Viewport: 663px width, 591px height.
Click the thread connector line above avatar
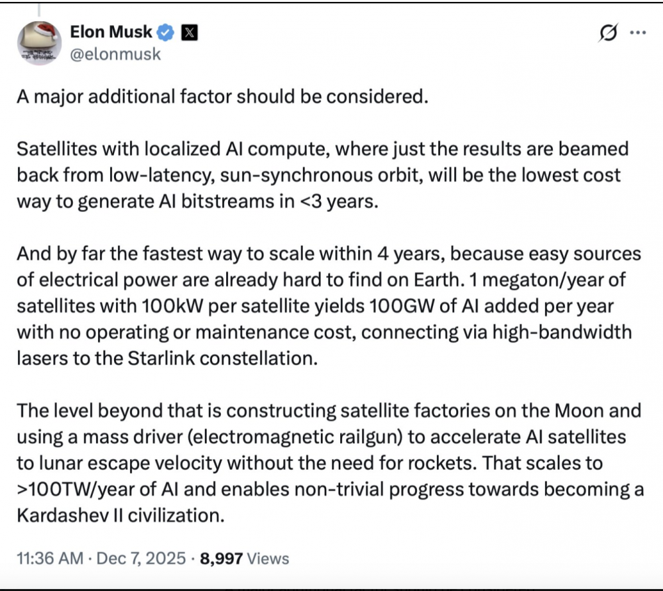38,9
